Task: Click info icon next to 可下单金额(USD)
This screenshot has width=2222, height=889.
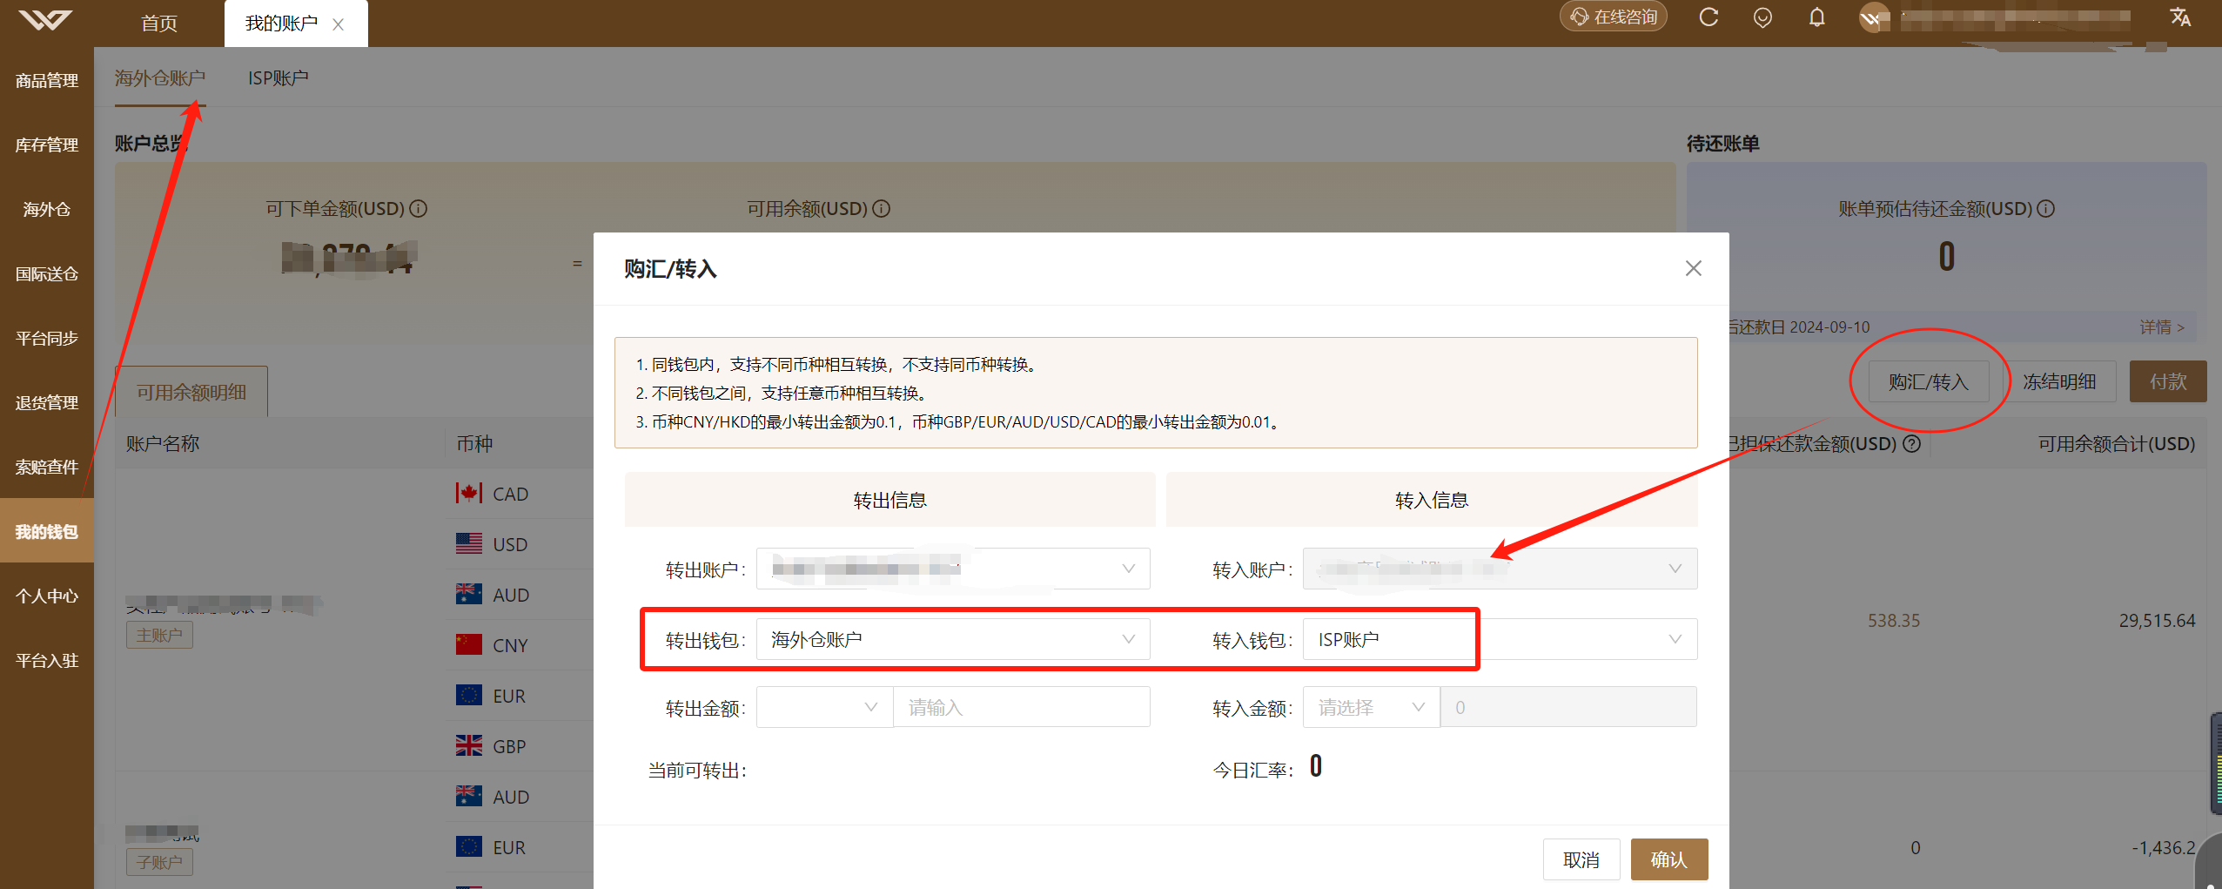Action: pyautogui.click(x=419, y=209)
